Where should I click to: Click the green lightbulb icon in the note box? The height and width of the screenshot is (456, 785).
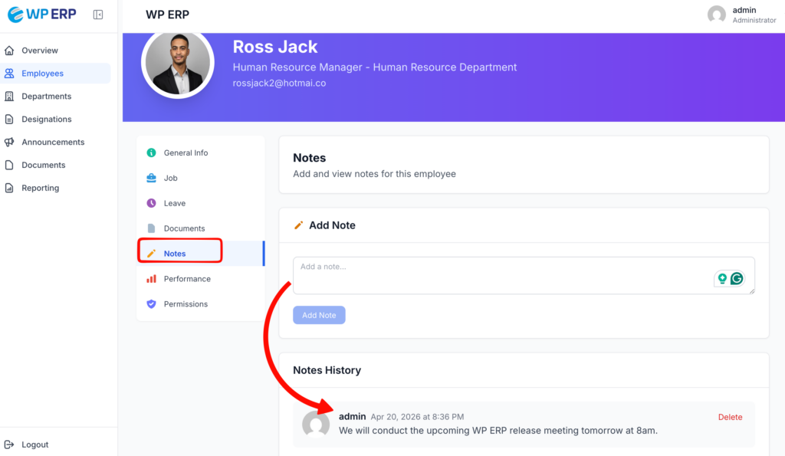(722, 279)
